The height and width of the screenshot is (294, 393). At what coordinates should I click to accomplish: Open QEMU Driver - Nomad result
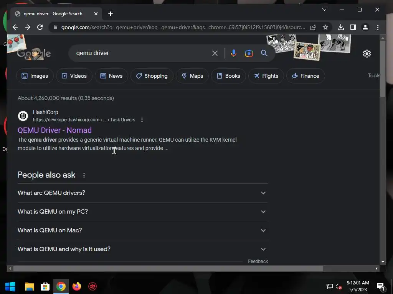tap(54, 130)
